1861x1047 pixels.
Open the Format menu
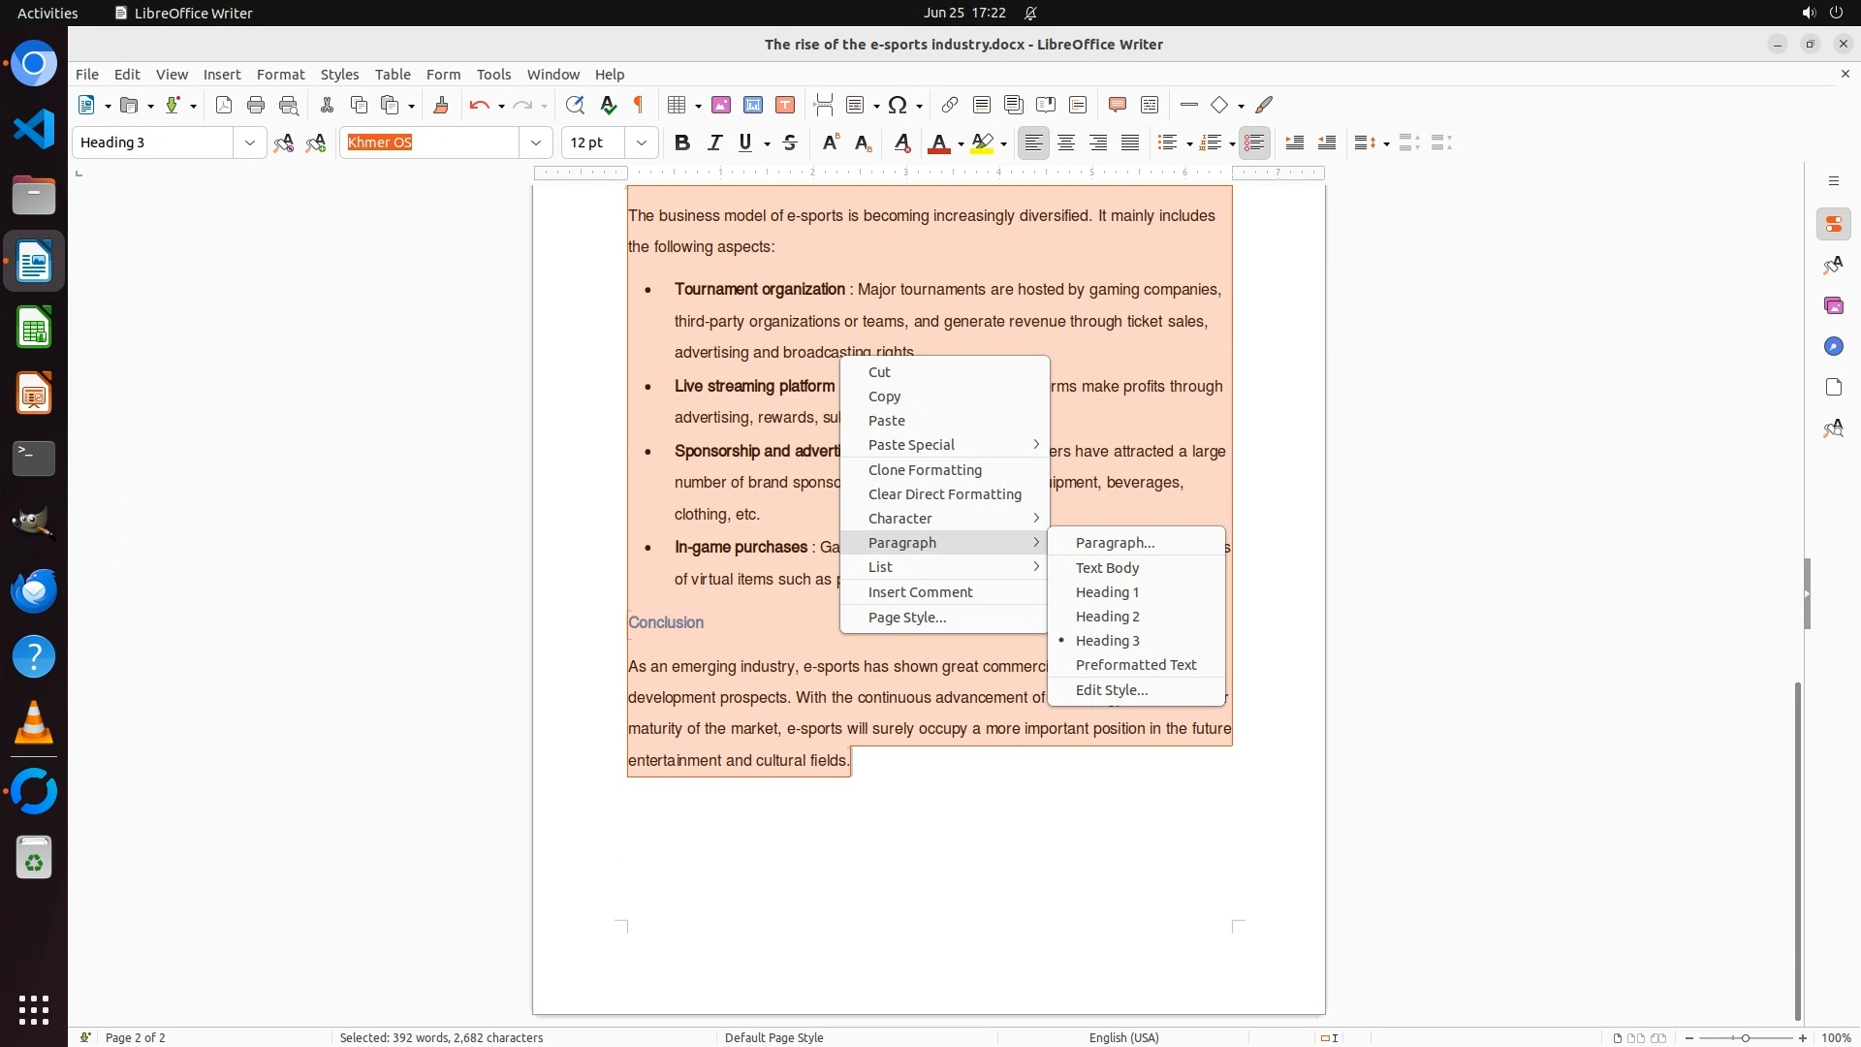[x=280, y=75]
